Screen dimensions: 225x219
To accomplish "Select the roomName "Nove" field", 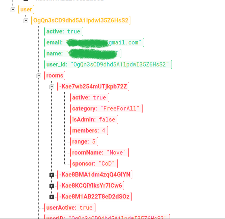I will tap(99, 153).
